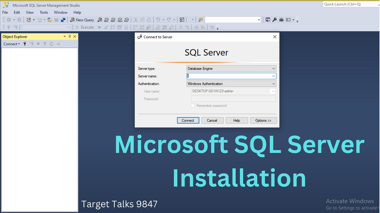Image resolution: width=380 pixels, height=213 pixels.
Task: Click the Refresh icon in Object Explorer
Action: pos(52,44)
